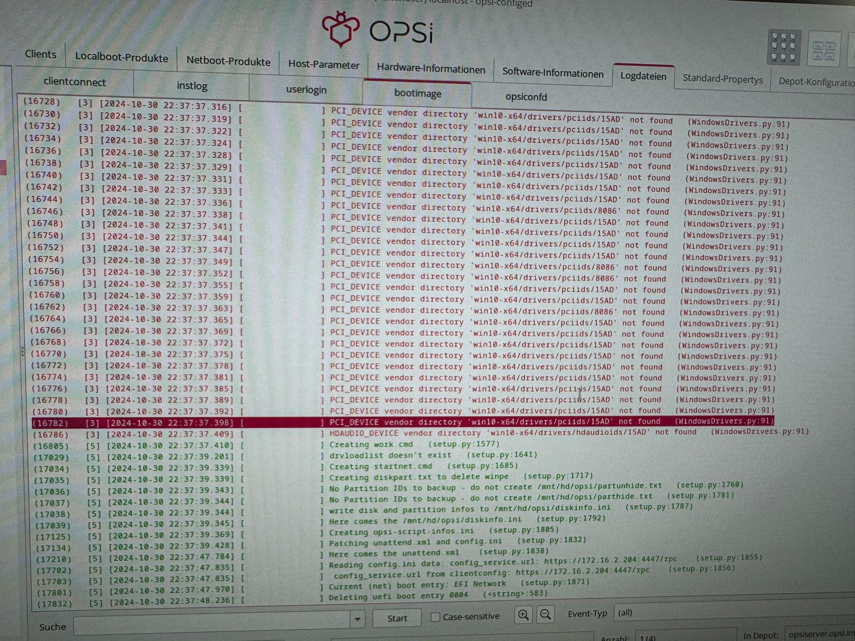
Task: Select line mentioning parthide.txt
Action: point(384,500)
